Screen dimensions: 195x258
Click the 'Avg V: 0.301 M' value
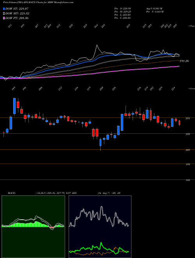154,9
